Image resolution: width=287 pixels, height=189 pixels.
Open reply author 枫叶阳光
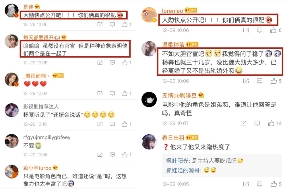tap(177, 161)
